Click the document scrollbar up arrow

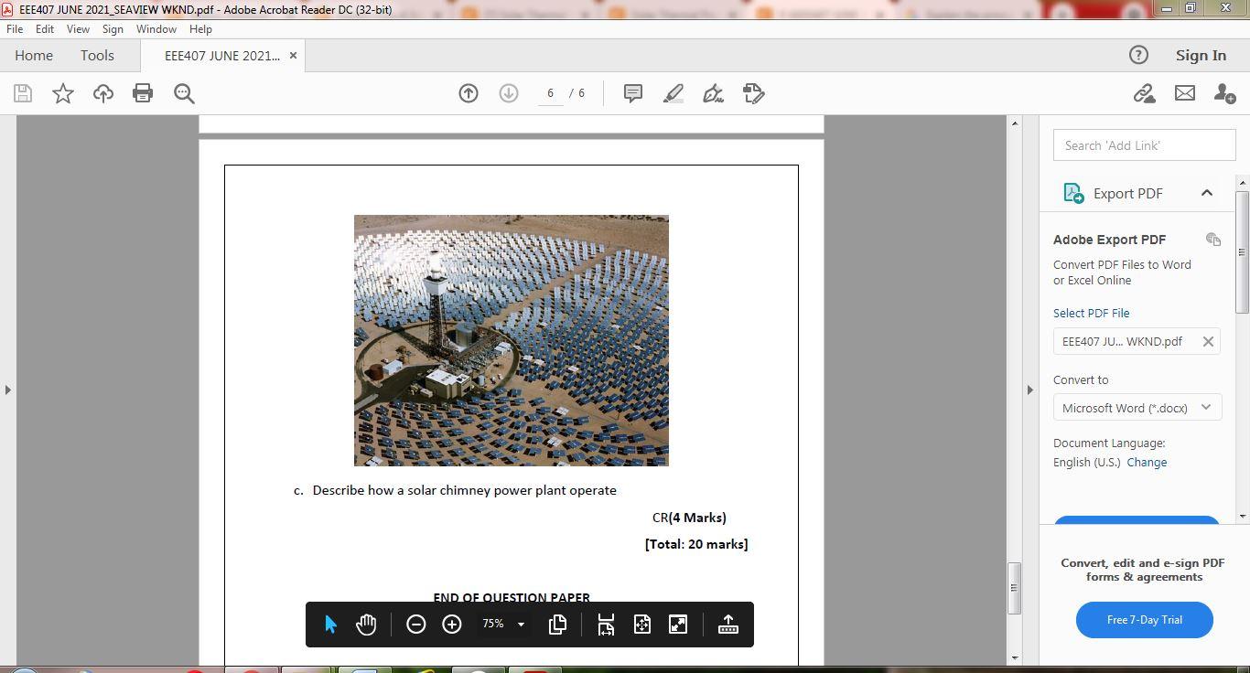[1014, 123]
